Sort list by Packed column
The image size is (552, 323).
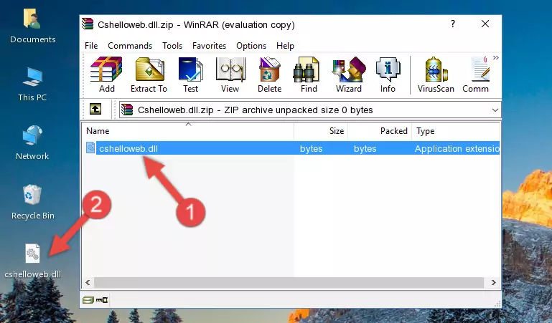[380, 131]
